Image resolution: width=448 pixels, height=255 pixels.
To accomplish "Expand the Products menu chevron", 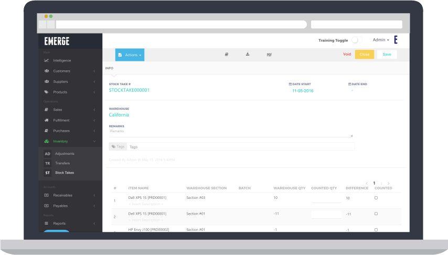I will click(x=94, y=92).
